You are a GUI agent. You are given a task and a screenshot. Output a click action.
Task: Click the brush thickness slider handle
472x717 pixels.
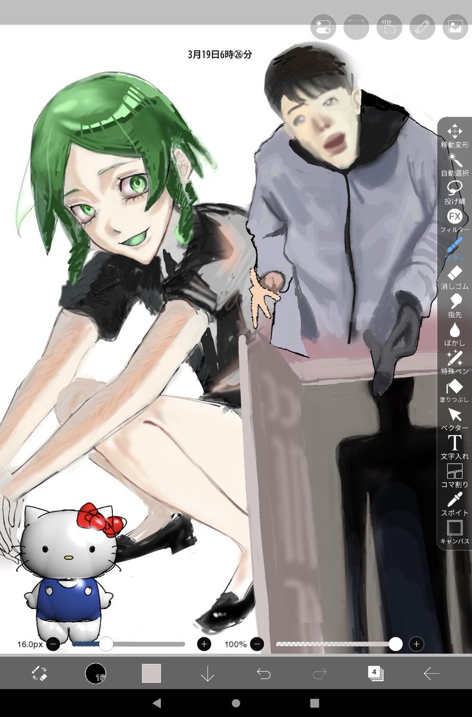pyautogui.click(x=106, y=644)
